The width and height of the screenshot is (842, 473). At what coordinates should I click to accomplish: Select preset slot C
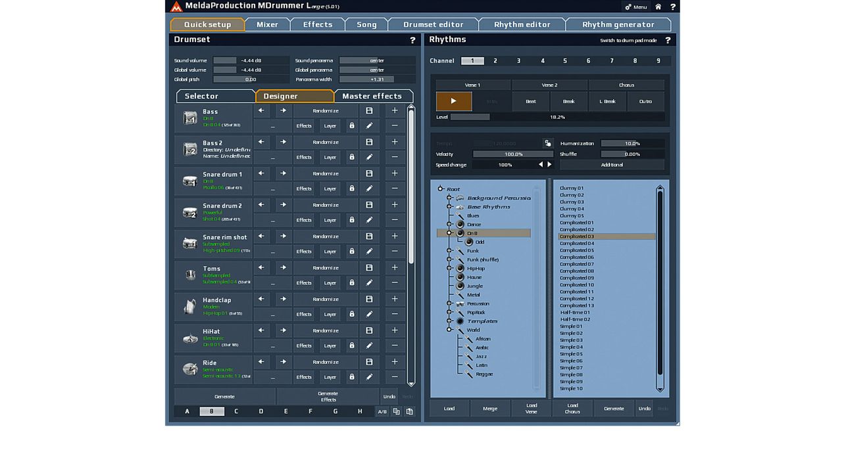[x=236, y=411]
